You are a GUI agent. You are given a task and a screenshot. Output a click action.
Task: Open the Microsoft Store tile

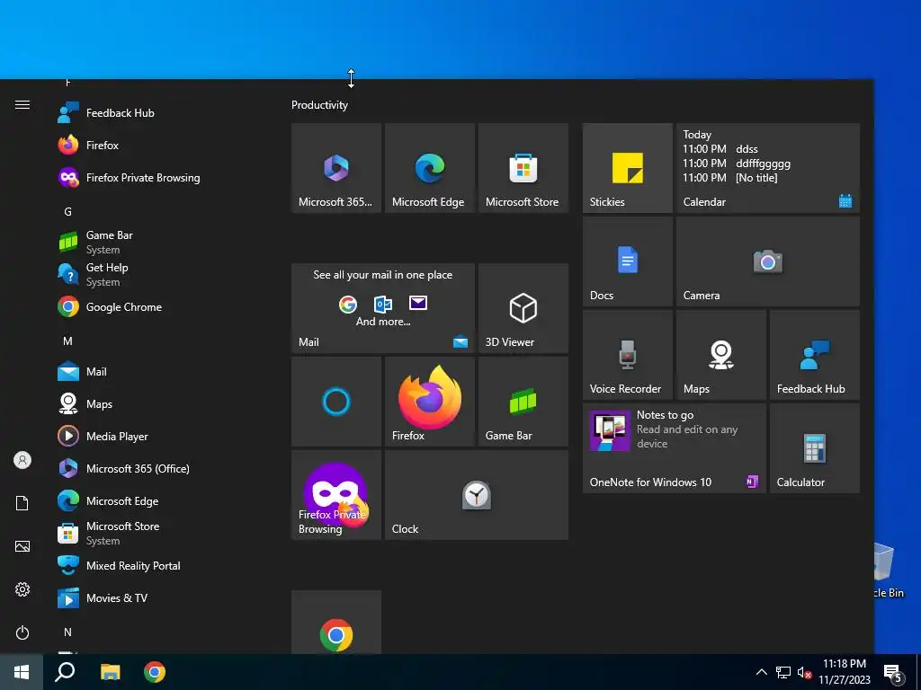(523, 168)
